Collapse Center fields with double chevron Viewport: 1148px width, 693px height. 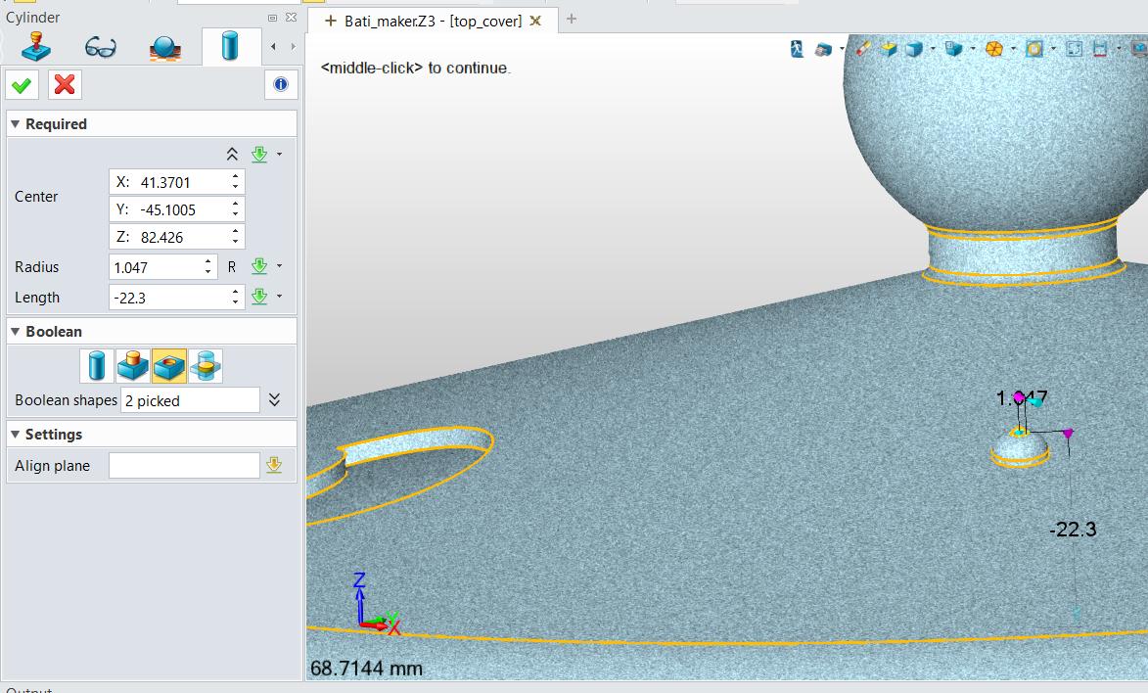coord(232,154)
